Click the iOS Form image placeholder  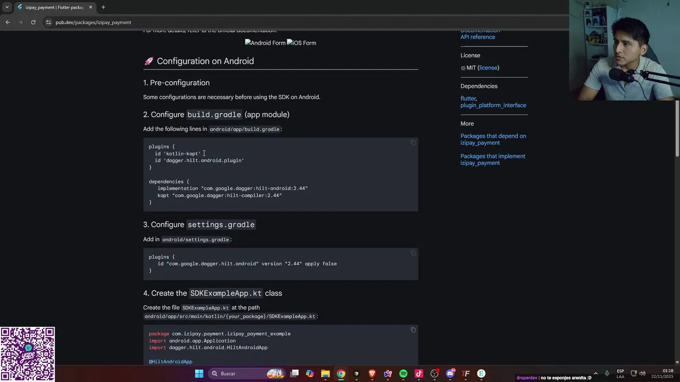(x=301, y=43)
